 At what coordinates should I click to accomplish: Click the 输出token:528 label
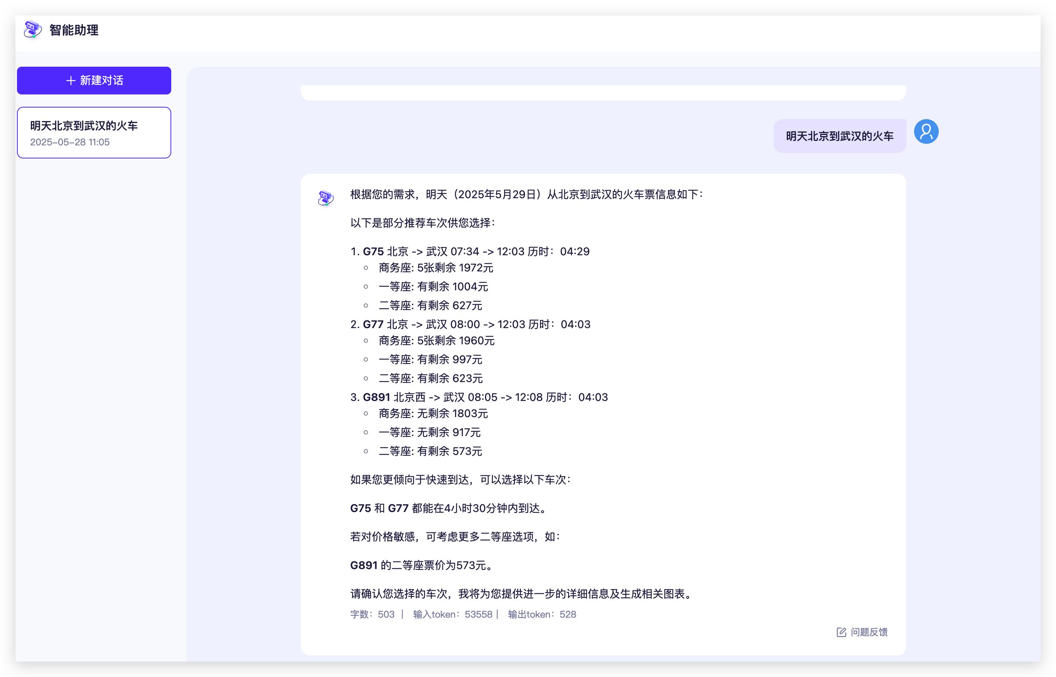click(x=542, y=615)
